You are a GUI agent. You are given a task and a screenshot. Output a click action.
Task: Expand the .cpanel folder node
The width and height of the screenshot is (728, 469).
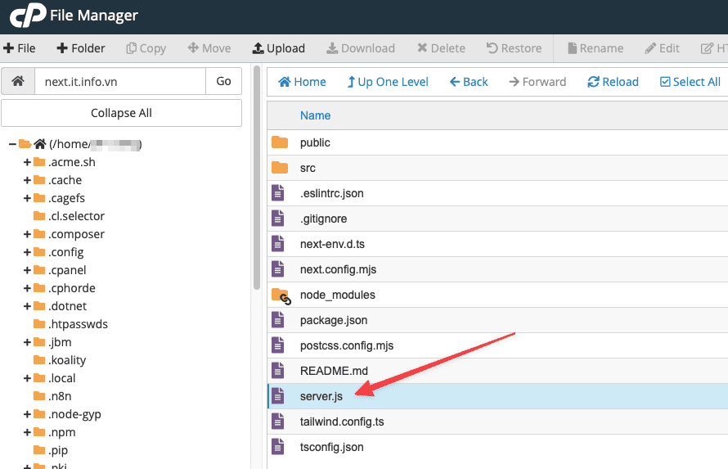pos(27,270)
